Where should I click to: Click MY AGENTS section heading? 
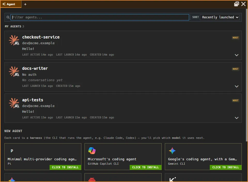13,26
